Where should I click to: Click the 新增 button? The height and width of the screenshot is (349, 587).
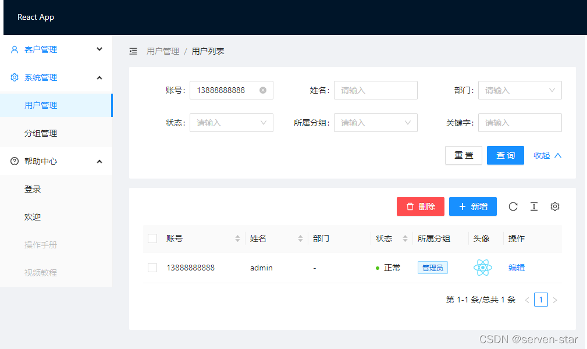tap(473, 206)
